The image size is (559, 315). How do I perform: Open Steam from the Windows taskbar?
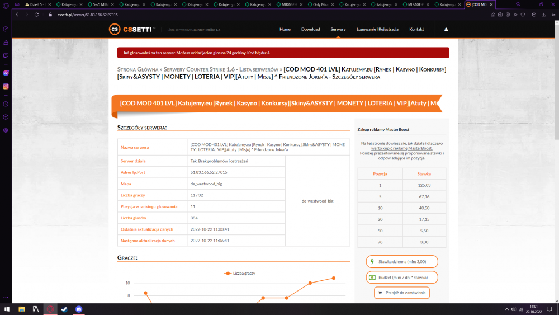tap(64, 309)
